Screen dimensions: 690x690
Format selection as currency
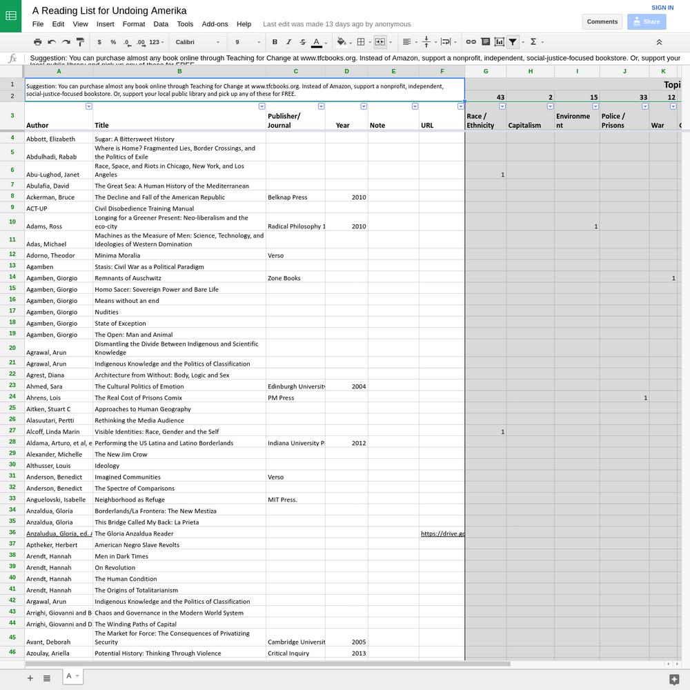(99, 42)
